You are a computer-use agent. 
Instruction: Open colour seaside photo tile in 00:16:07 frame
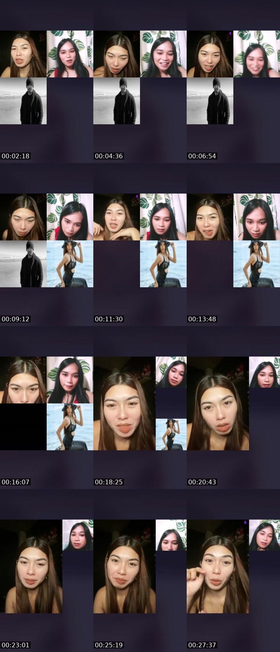tap(70, 427)
